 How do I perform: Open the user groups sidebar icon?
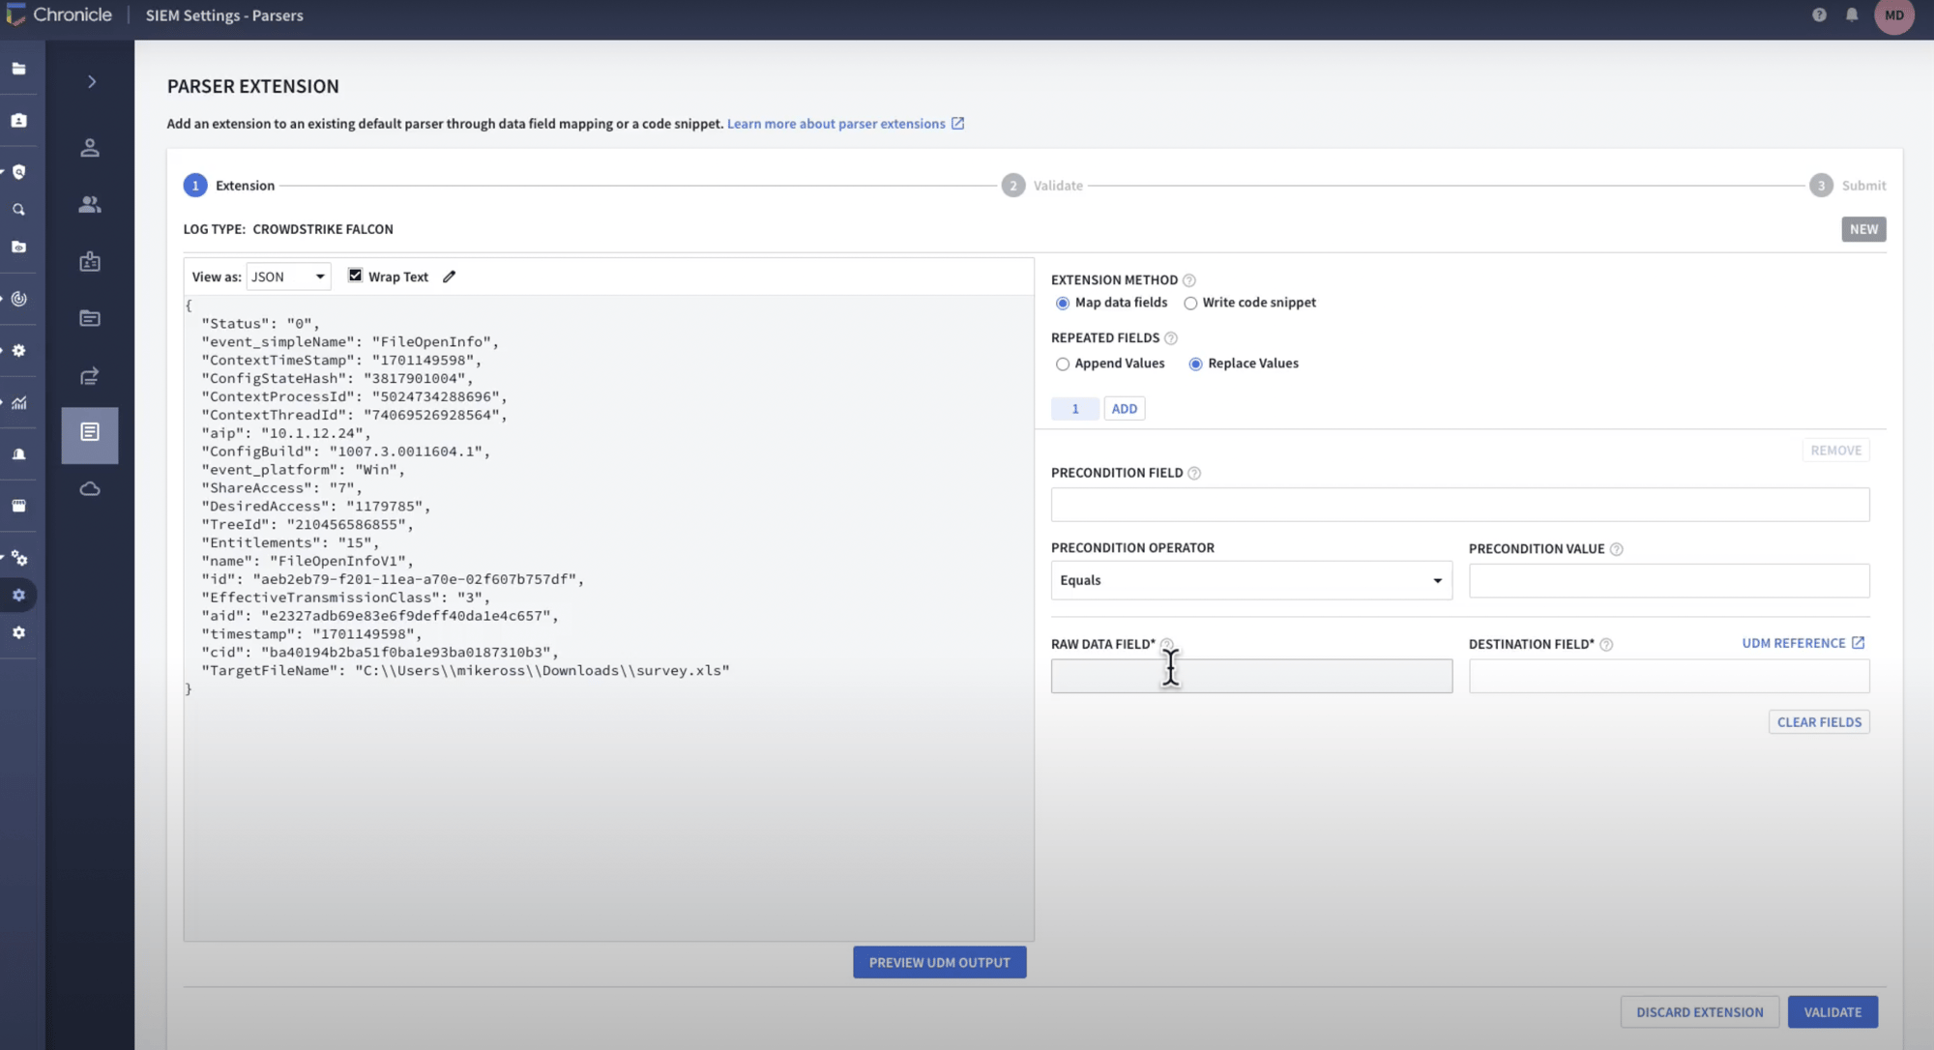(x=90, y=204)
